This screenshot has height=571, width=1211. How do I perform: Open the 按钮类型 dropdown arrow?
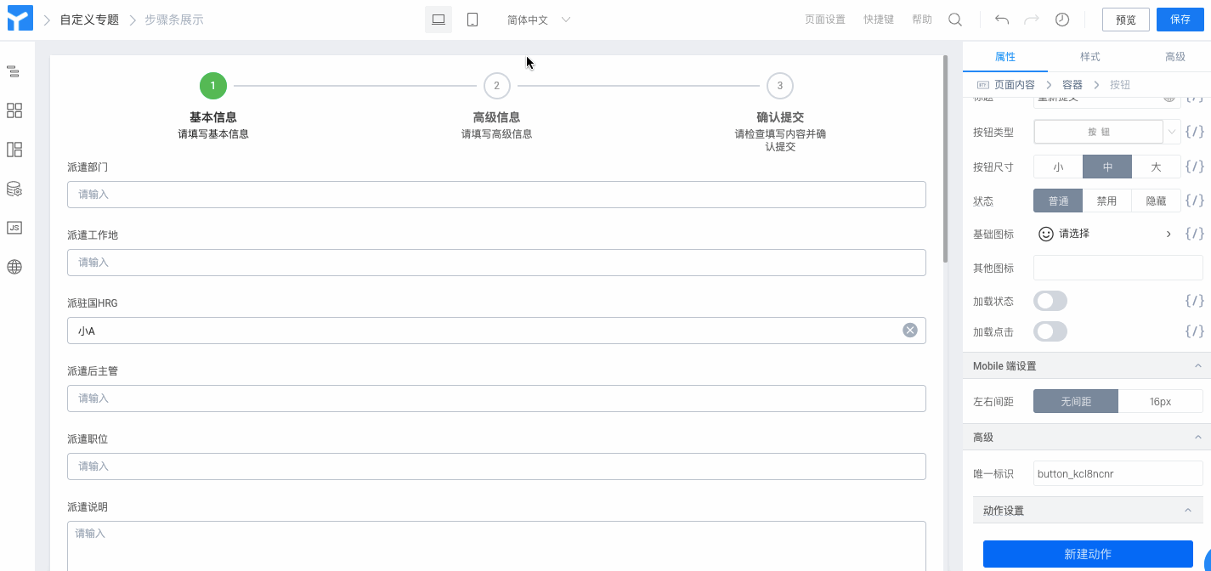tap(1172, 132)
